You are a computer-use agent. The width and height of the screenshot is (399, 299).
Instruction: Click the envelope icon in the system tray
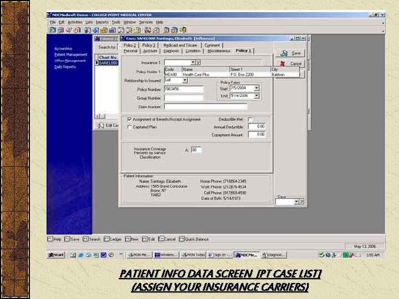(358, 255)
